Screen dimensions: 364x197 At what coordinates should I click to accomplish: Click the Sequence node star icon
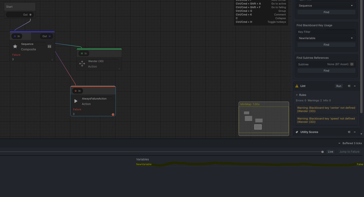(x=15, y=46)
